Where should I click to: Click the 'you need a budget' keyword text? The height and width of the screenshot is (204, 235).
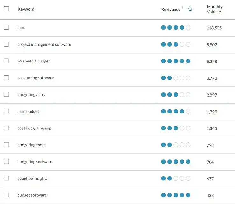[x=33, y=61]
